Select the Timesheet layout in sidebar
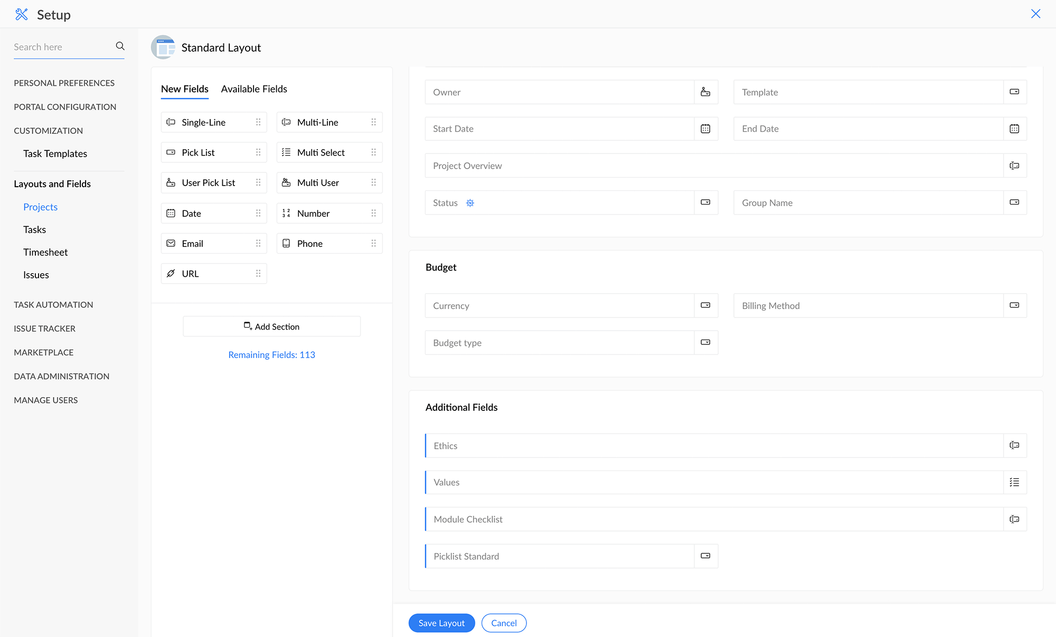The height and width of the screenshot is (637, 1056). point(45,252)
